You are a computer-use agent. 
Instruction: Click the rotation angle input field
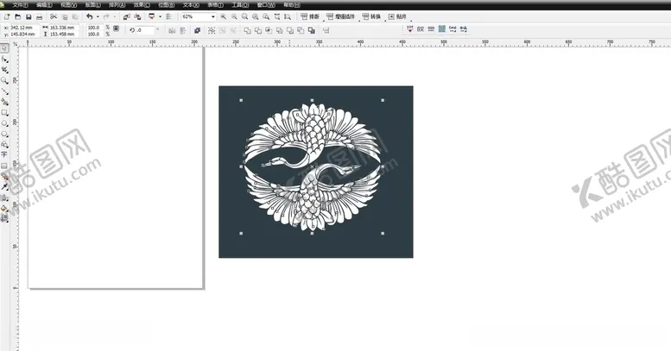click(144, 30)
